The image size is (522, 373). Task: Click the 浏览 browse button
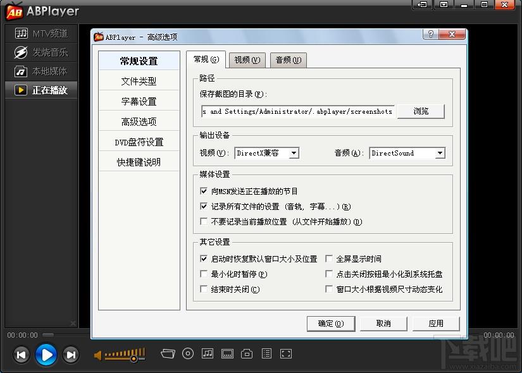[x=421, y=111]
